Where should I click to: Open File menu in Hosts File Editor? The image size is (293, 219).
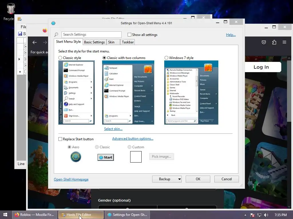click(23, 27)
